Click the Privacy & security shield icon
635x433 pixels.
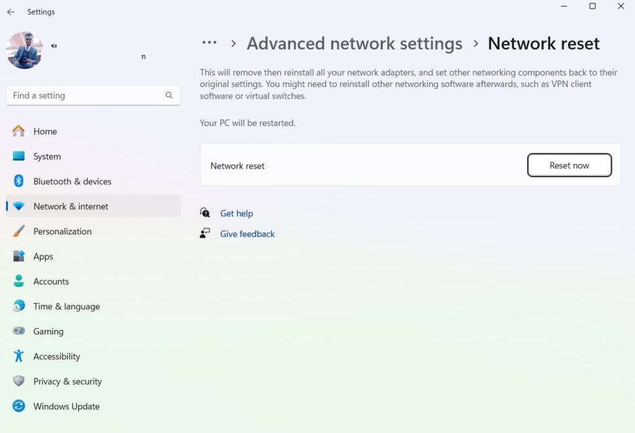(19, 382)
